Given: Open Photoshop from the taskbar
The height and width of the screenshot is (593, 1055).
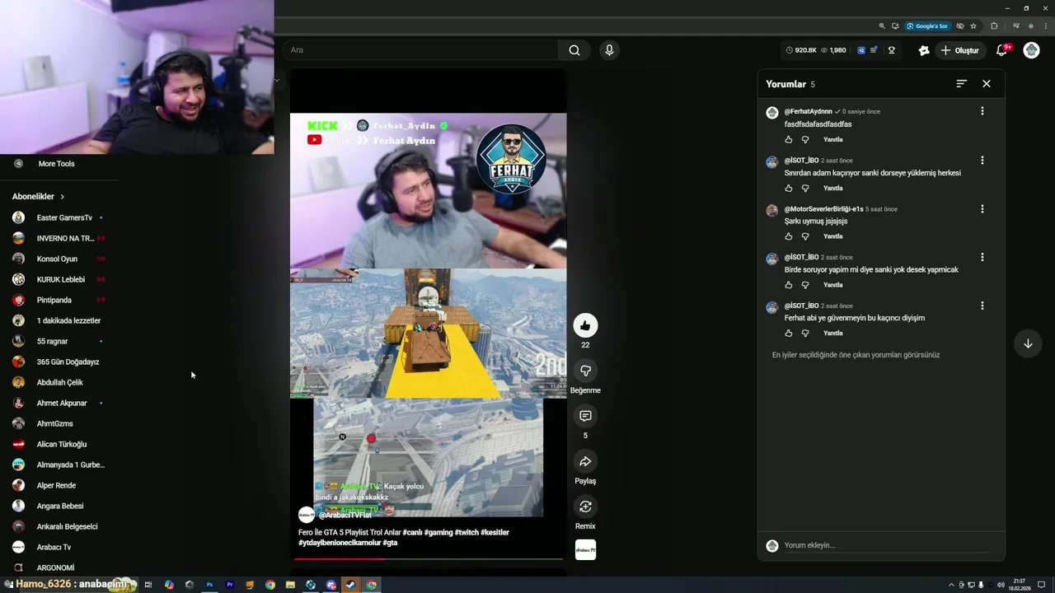Looking at the screenshot, I should (x=209, y=585).
